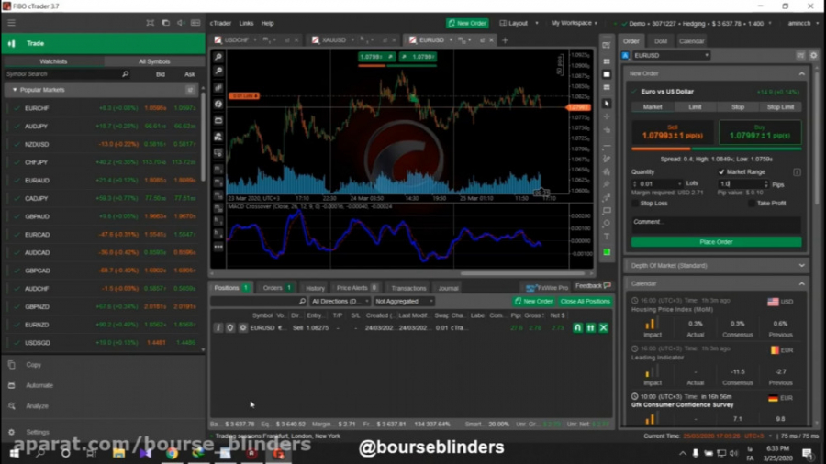Click the green color swatch in drawing toolbar
Image resolution: width=826 pixels, height=464 pixels.
click(x=607, y=252)
